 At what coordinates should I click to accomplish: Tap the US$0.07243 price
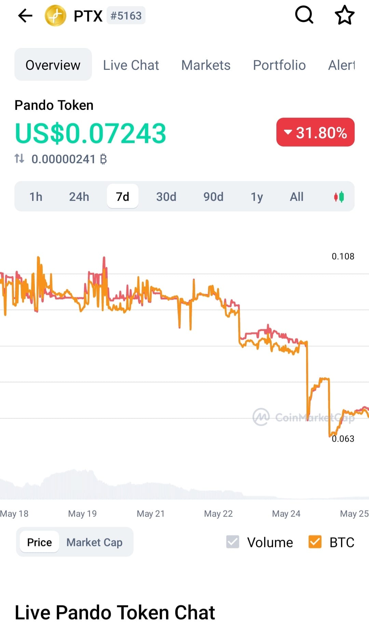[x=91, y=133]
